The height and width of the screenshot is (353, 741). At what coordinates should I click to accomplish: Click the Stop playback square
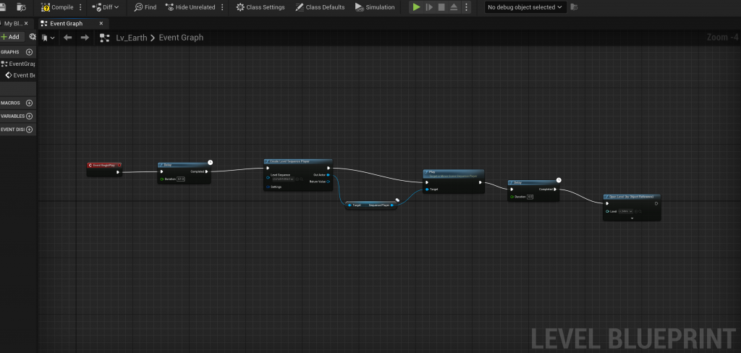coord(441,7)
